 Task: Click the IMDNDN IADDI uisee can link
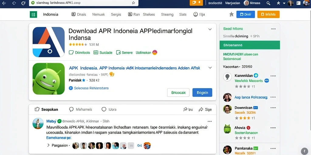[241, 54]
